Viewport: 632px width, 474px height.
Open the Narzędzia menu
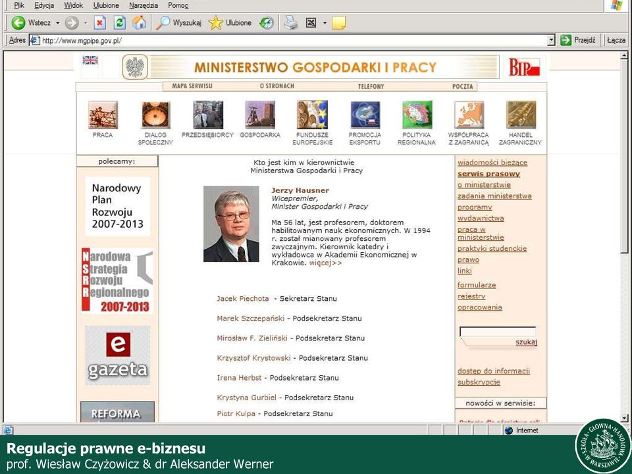click(x=144, y=5)
